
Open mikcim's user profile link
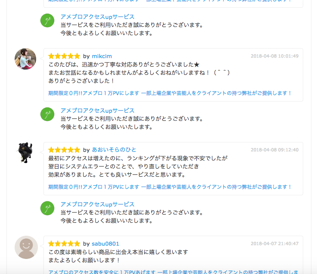click(x=102, y=56)
